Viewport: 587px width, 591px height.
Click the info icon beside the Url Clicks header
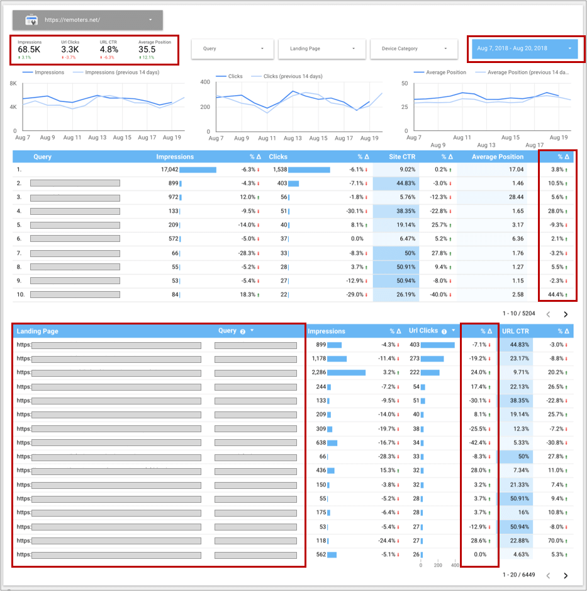click(x=444, y=330)
